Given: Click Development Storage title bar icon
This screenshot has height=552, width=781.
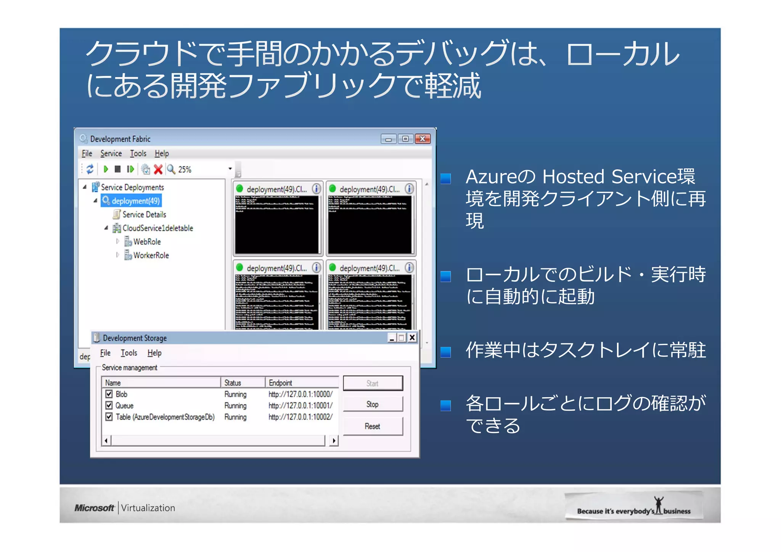Looking at the screenshot, I should [x=97, y=338].
